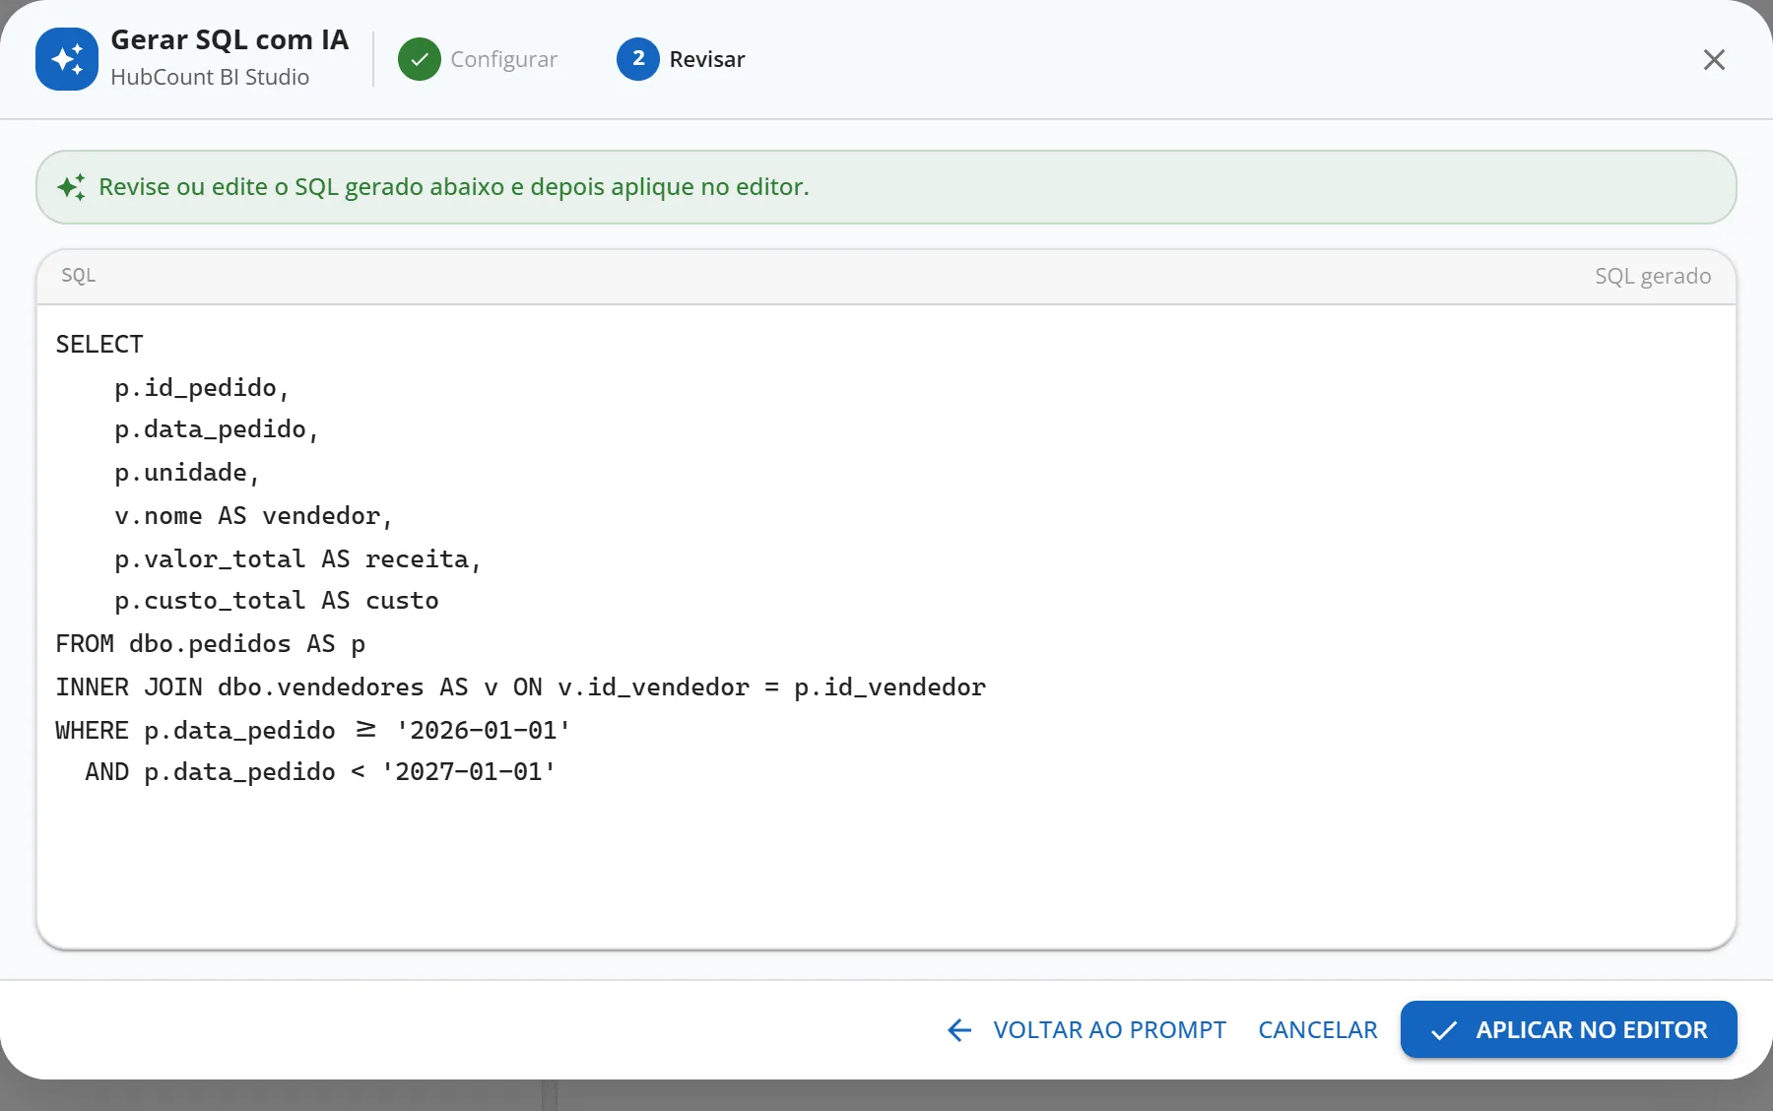Click the SQL header label
Viewport: 1773px width, 1111px height.
(79, 275)
